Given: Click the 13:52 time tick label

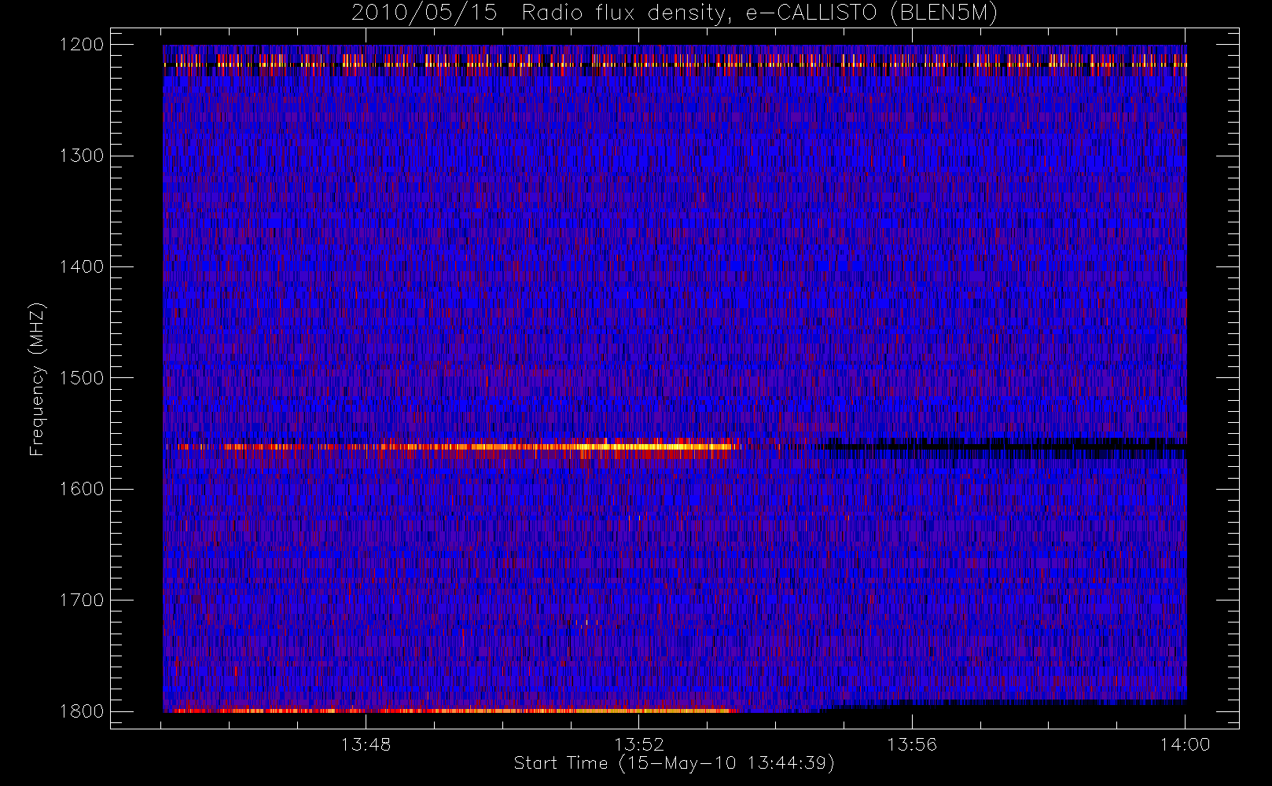Looking at the screenshot, I should pos(639,744).
